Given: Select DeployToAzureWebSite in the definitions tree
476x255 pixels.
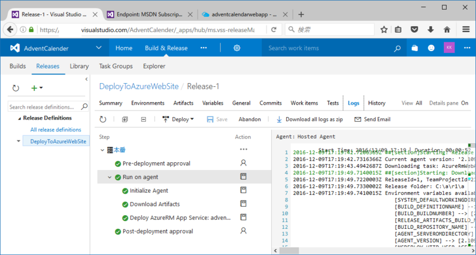Looking at the screenshot, I should coord(58,141).
